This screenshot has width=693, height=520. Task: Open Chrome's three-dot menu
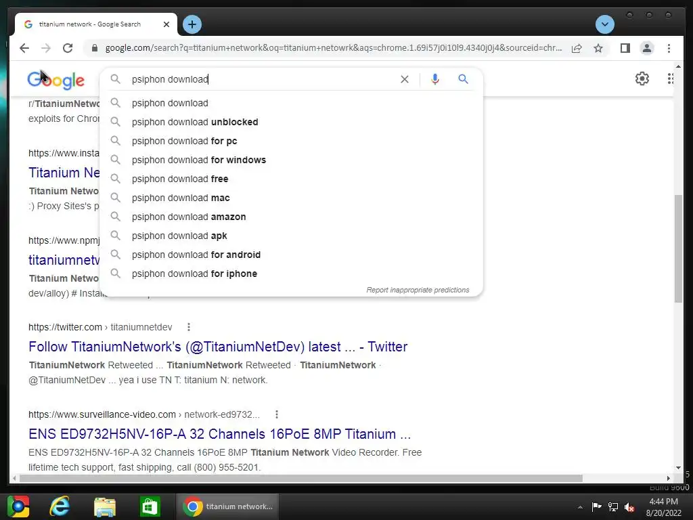[669, 48]
